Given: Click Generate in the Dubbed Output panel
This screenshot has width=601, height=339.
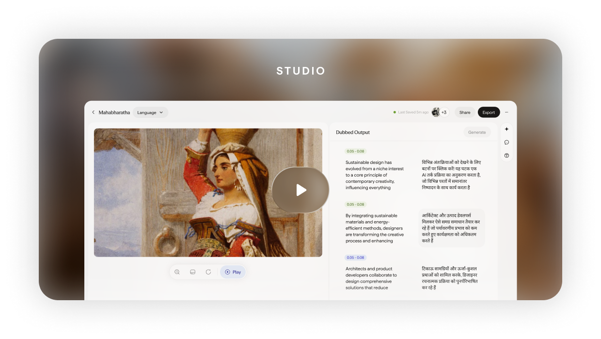Looking at the screenshot, I should pos(476,132).
